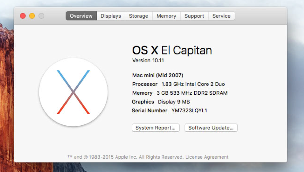Open System Report
The image size is (304, 172).
156,127
